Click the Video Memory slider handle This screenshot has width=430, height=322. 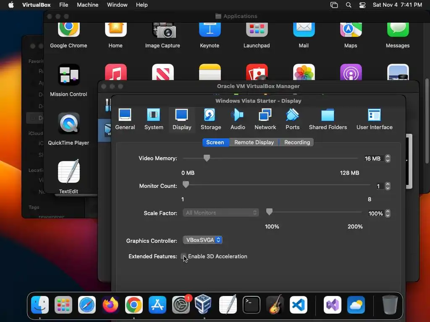(207, 158)
